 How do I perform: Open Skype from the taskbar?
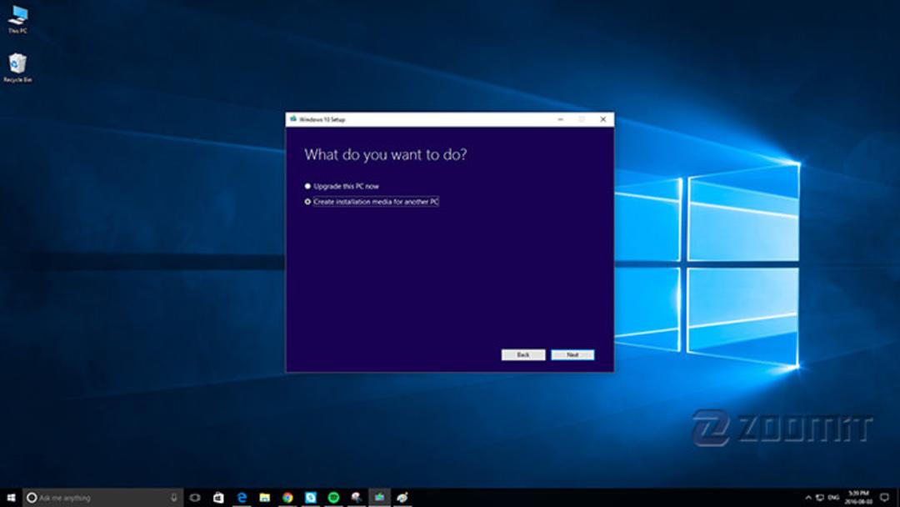coord(311,497)
